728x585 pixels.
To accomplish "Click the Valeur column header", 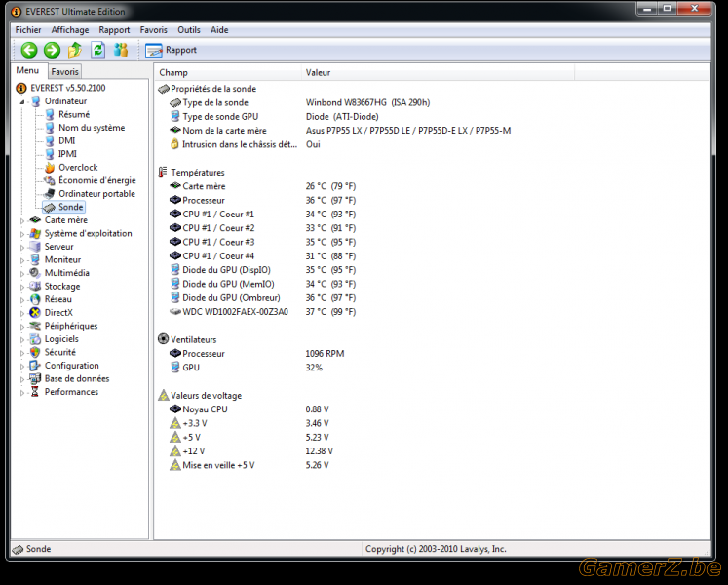I will tap(438, 72).
